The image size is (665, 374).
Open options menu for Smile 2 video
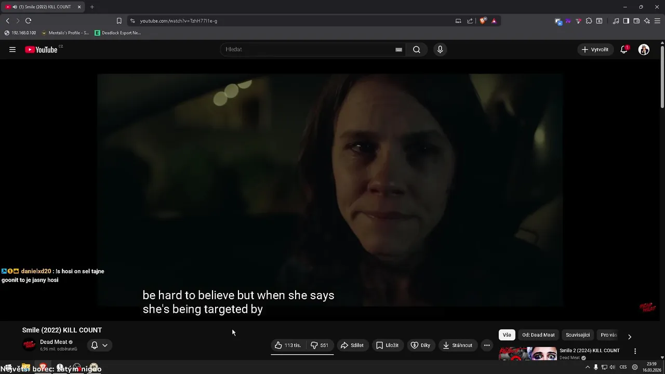pyautogui.click(x=635, y=351)
